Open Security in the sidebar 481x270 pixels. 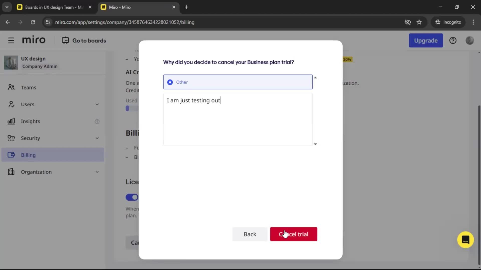tap(53, 138)
